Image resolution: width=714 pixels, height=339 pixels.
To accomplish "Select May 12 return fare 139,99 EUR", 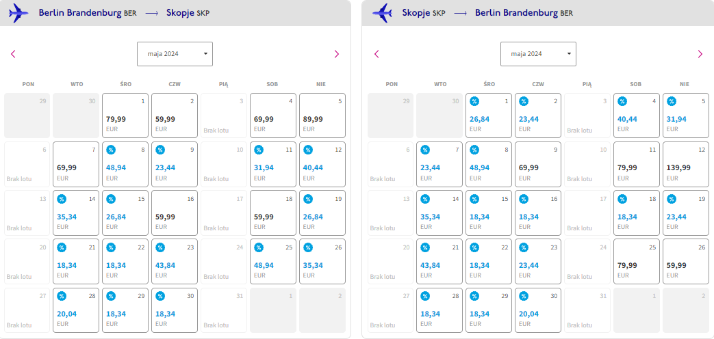I will (x=686, y=165).
